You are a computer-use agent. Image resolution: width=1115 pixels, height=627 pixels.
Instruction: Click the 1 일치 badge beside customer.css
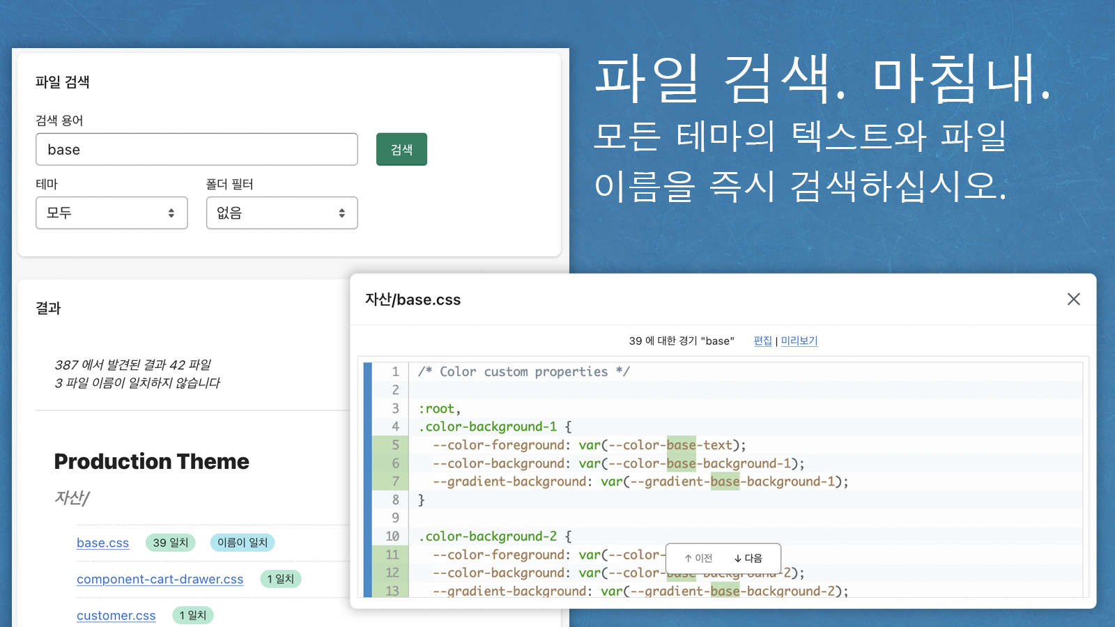pos(192,615)
